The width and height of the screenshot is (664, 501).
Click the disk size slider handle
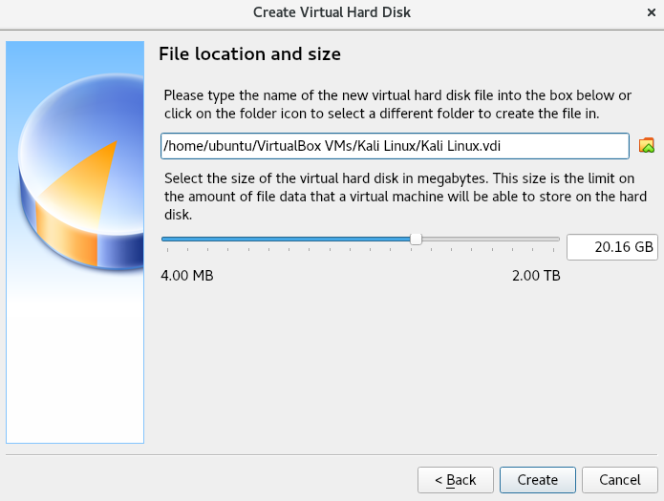click(416, 240)
